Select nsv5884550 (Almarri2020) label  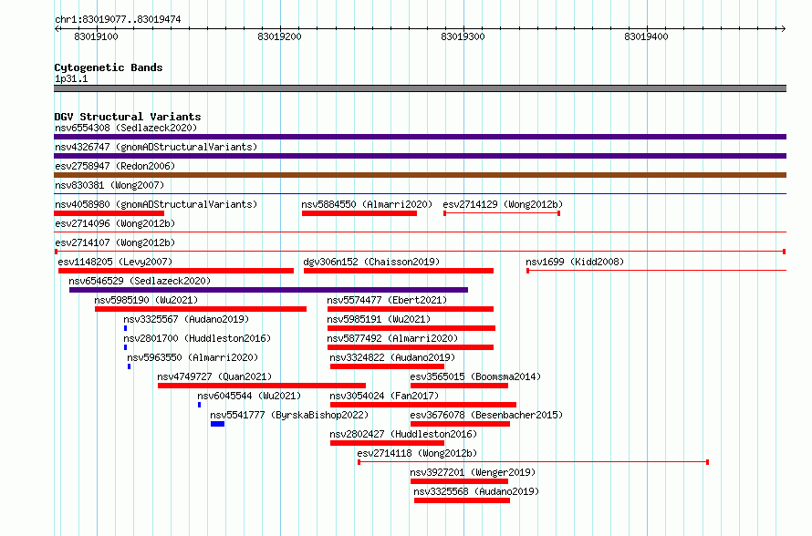coord(367,204)
